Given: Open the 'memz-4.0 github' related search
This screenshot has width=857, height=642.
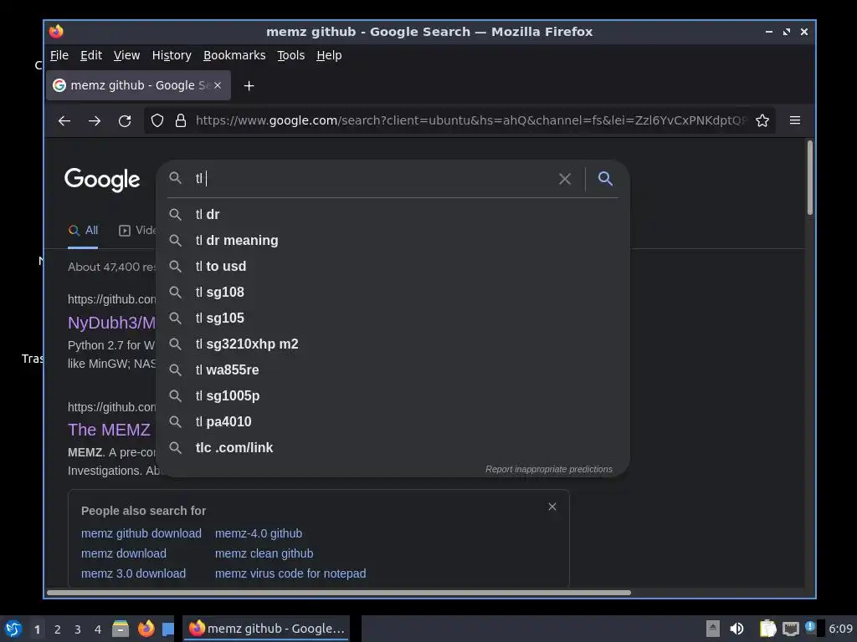Looking at the screenshot, I should click(259, 533).
